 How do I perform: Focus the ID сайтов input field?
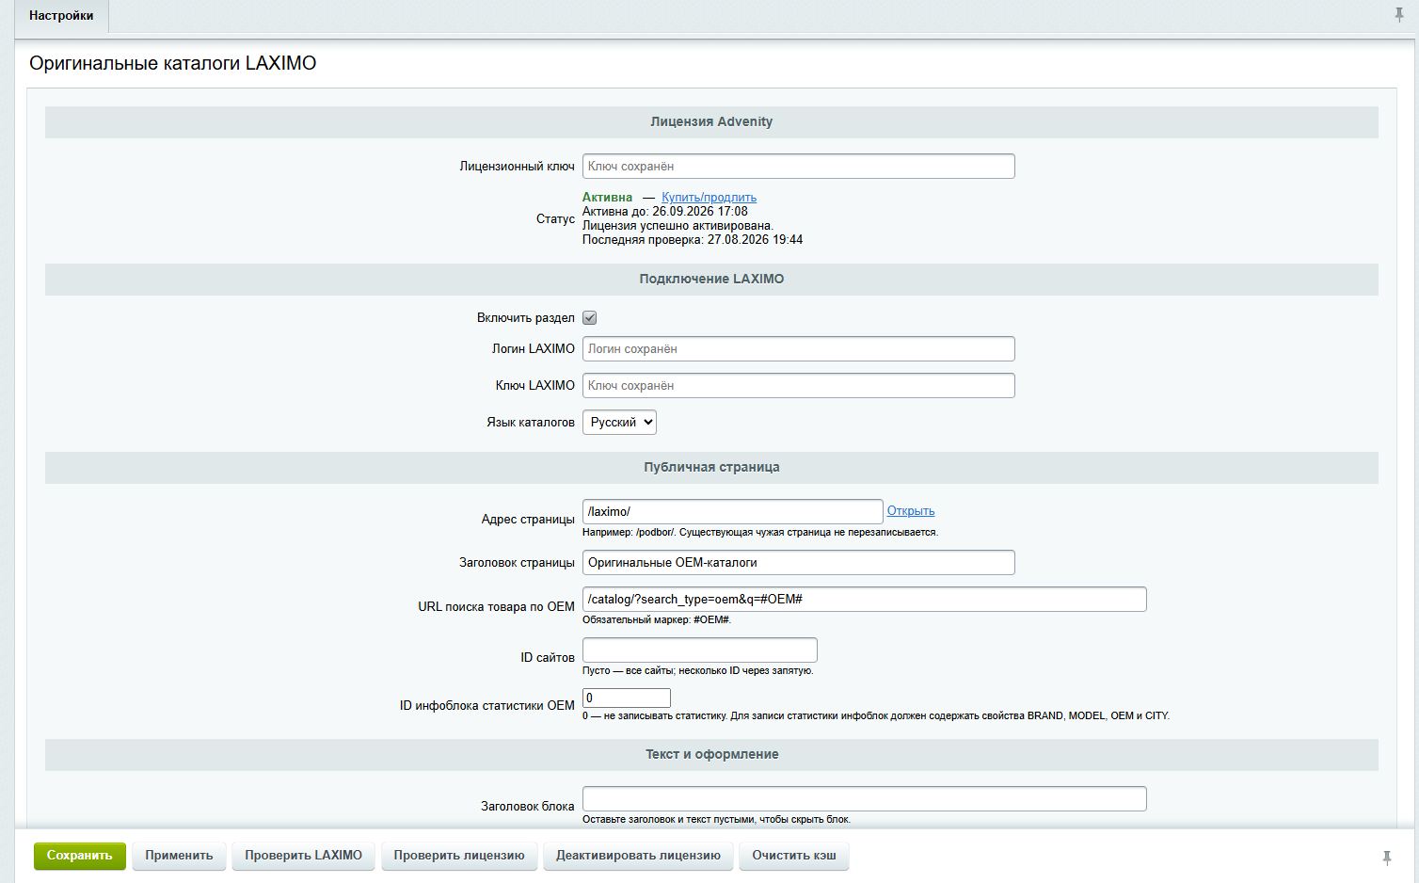click(x=700, y=650)
